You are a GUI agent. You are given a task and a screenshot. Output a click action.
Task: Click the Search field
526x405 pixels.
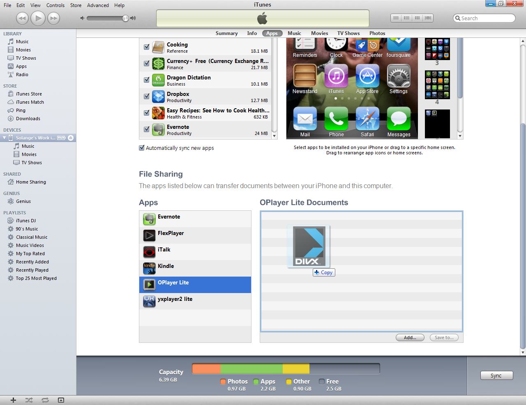tap(484, 18)
